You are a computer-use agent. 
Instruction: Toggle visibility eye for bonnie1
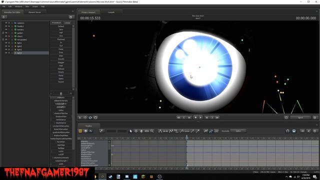click(x=6, y=29)
